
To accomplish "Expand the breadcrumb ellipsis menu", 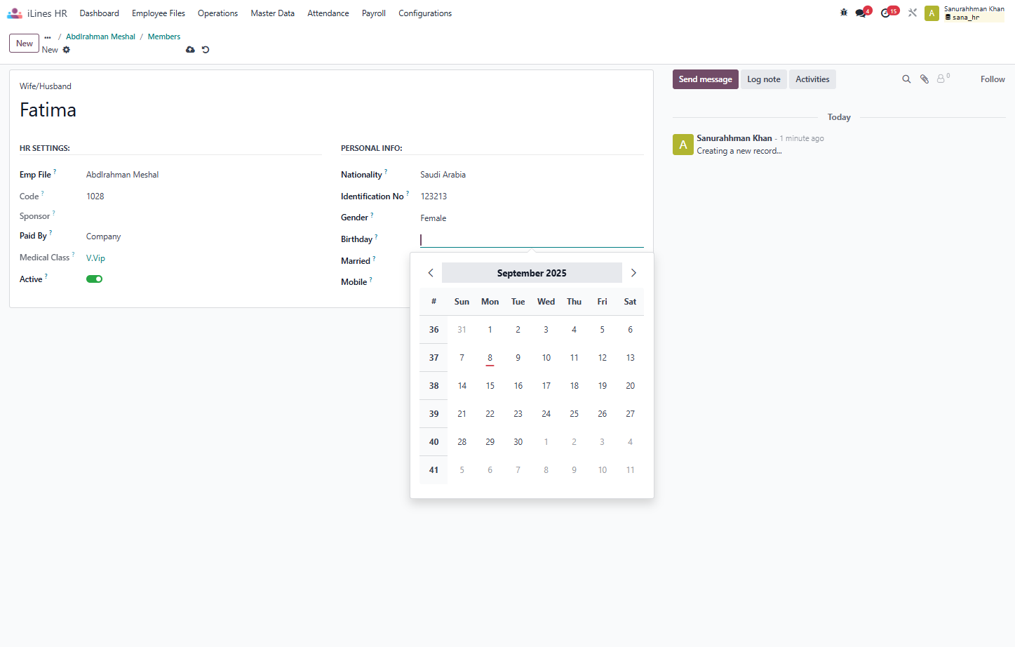I will tap(48, 37).
